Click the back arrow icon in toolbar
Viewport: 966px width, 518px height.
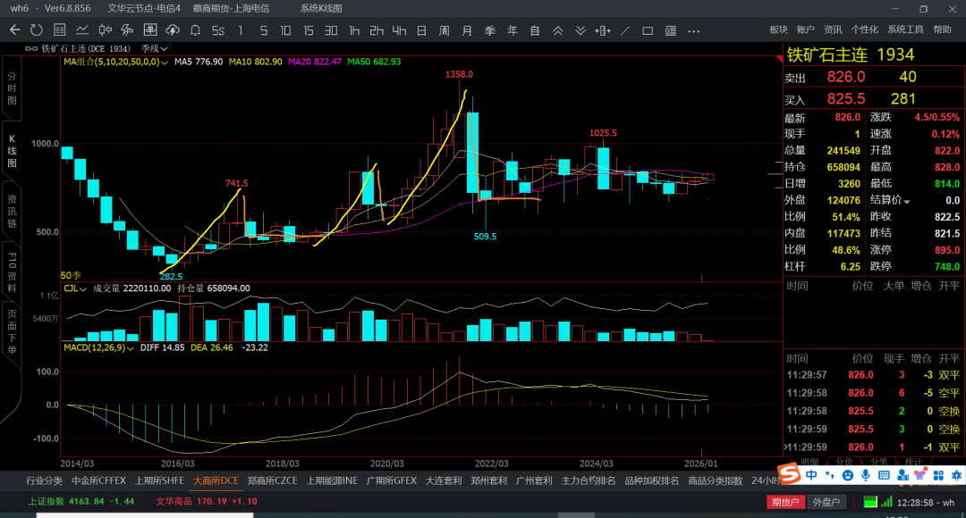14,30
